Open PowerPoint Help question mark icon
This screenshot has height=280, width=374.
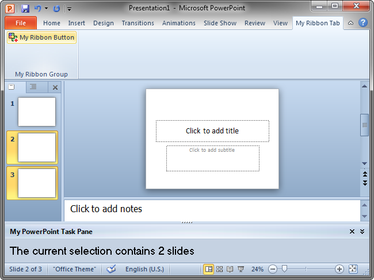point(363,22)
